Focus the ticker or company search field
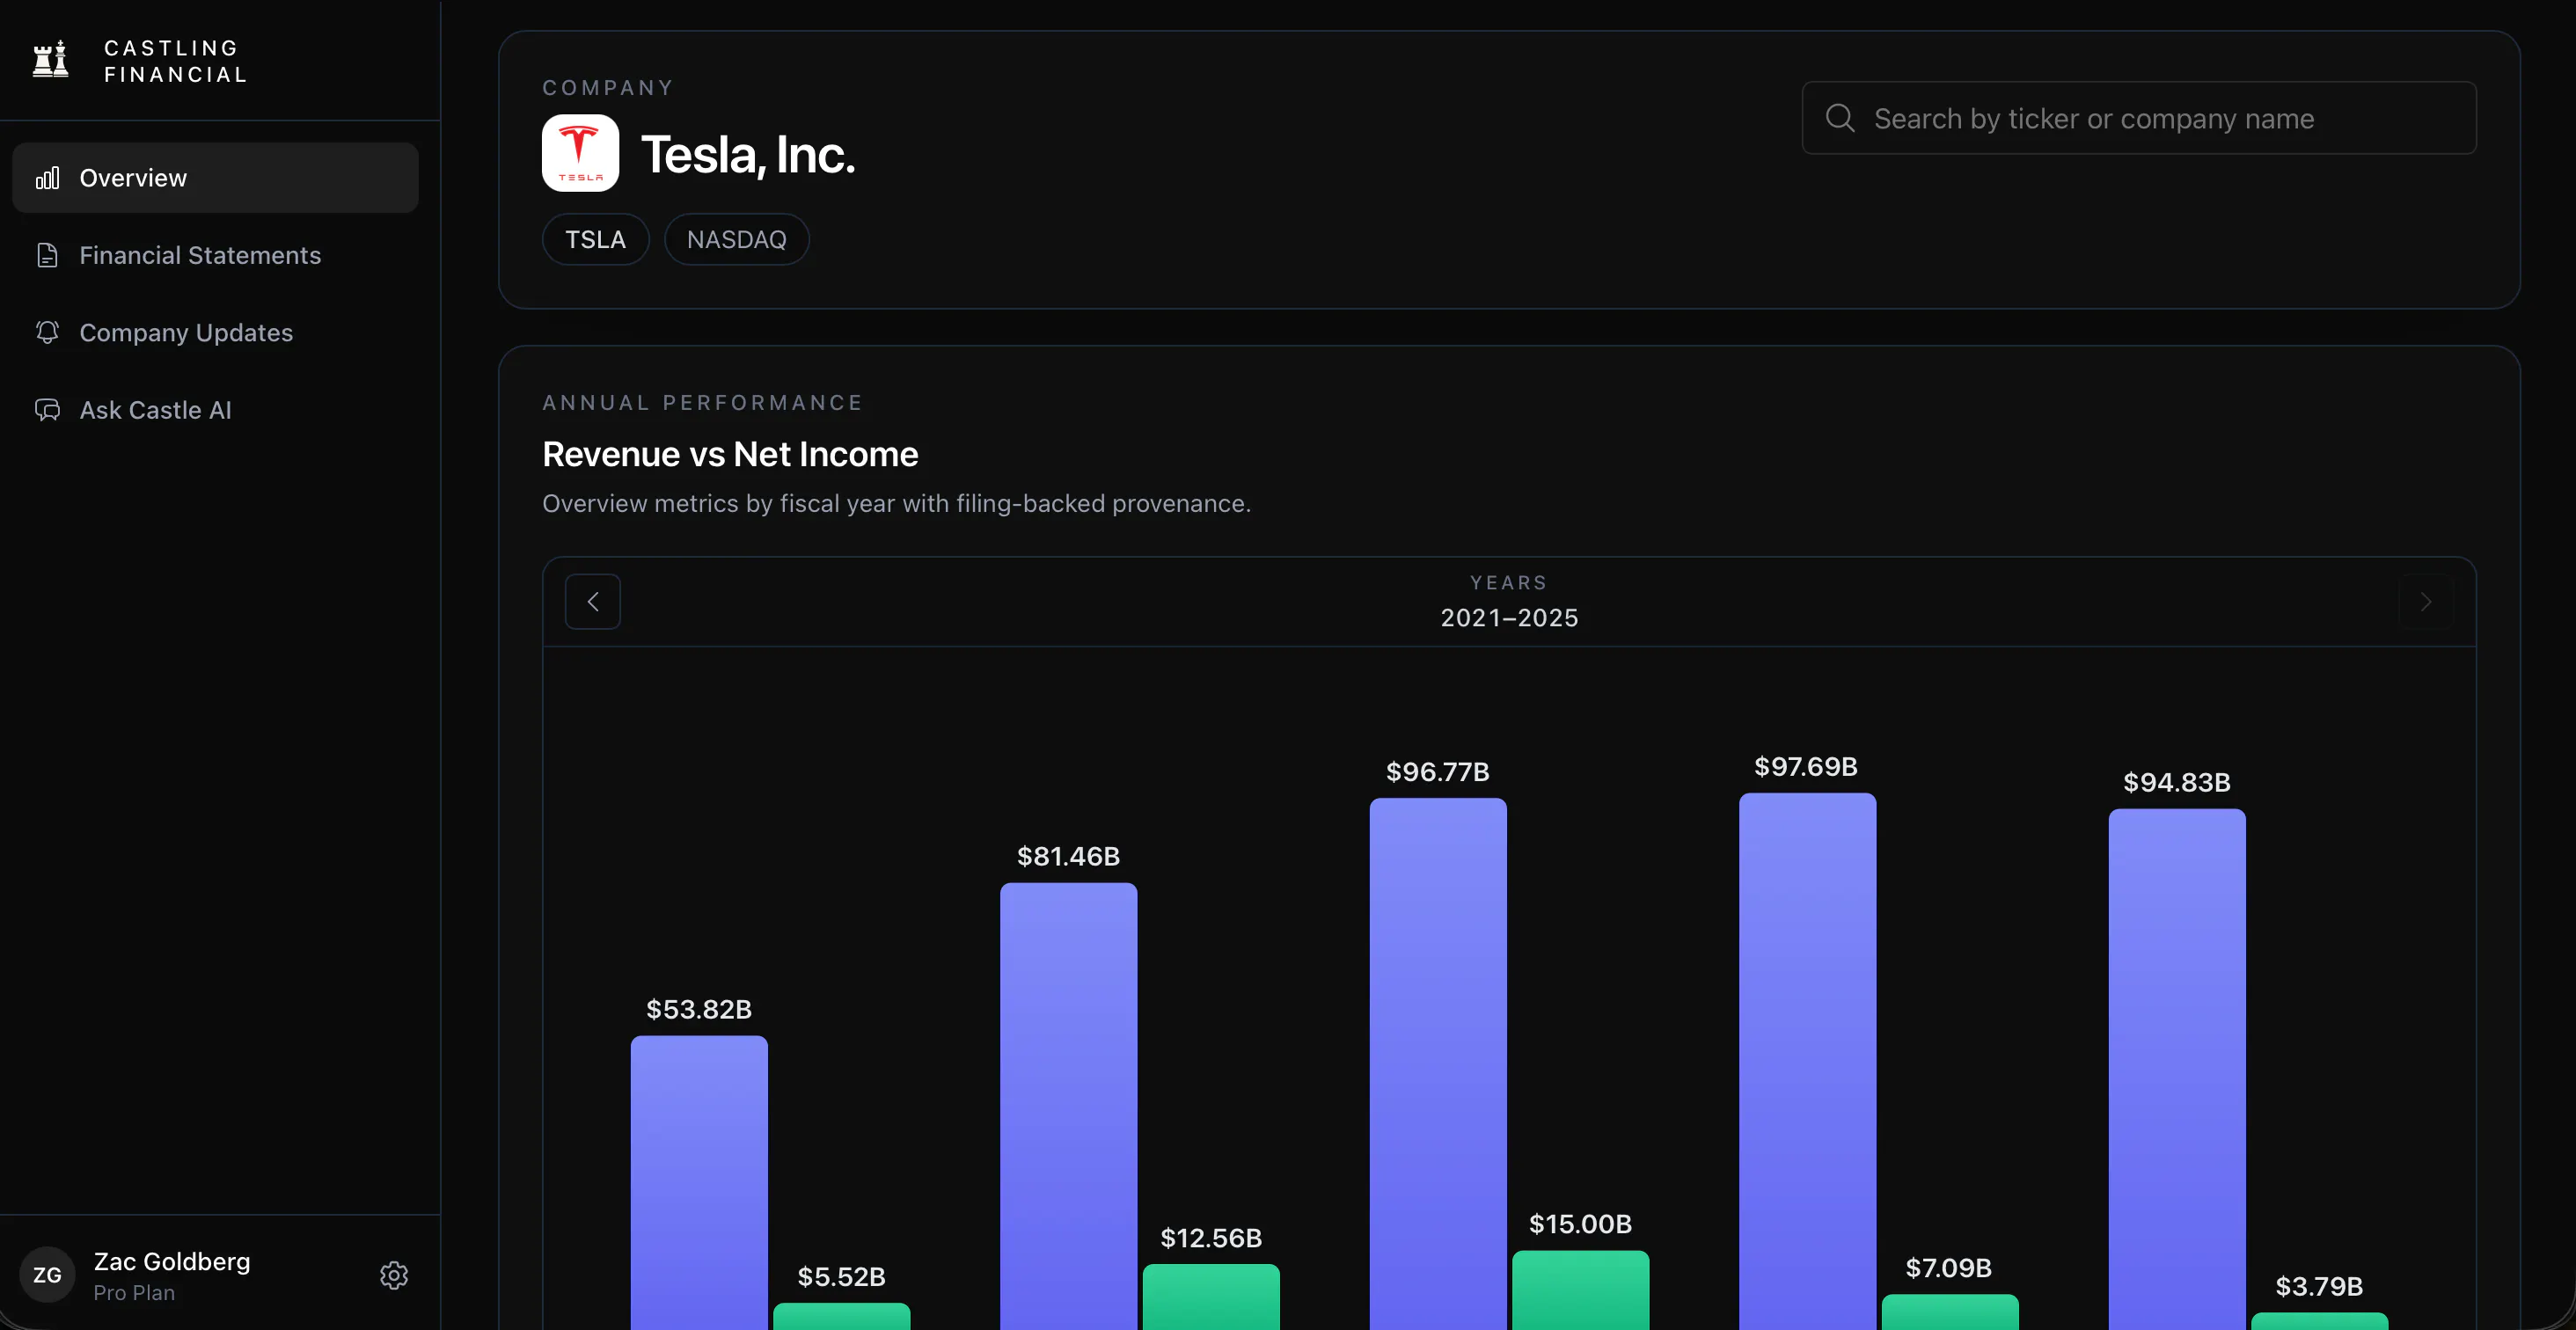This screenshot has height=1330, width=2576. [2139, 118]
